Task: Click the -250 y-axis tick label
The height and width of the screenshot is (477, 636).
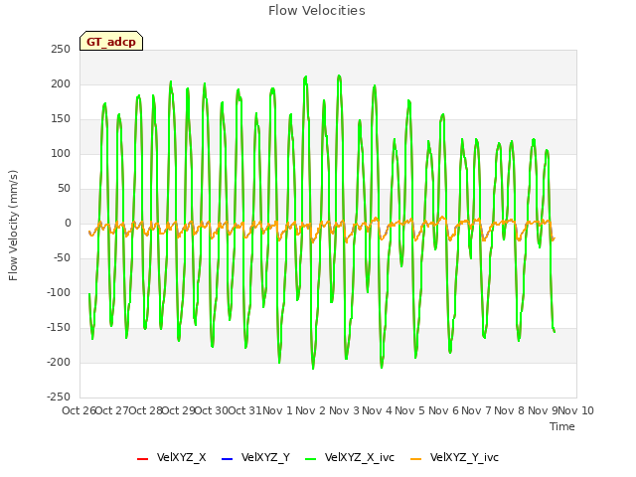Action: pyautogui.click(x=59, y=397)
